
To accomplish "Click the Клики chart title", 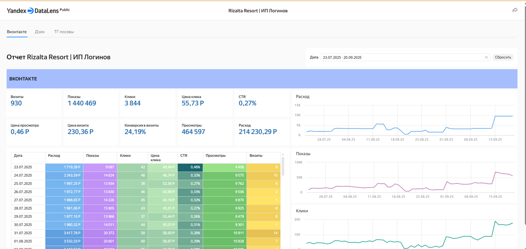I will tap(302, 211).
